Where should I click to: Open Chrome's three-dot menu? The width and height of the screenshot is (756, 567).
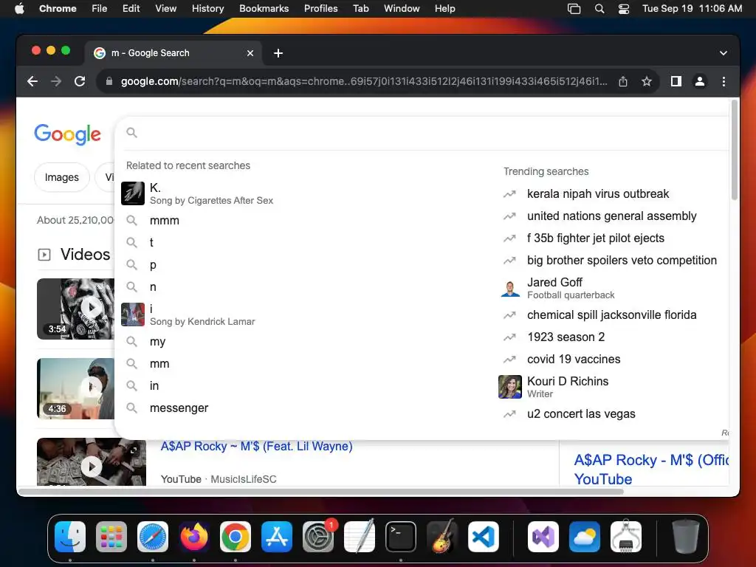[724, 81]
